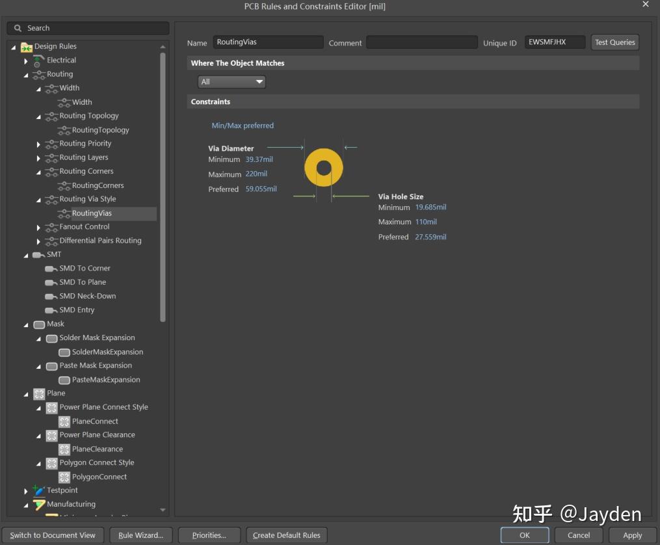Select the PlaneConnect rule
This screenshot has height=545, width=660.
(95, 421)
